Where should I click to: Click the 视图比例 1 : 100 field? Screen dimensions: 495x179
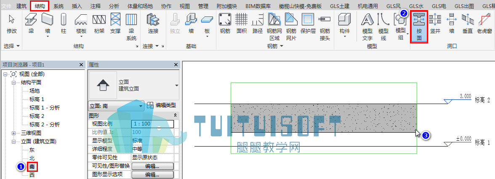152,124
